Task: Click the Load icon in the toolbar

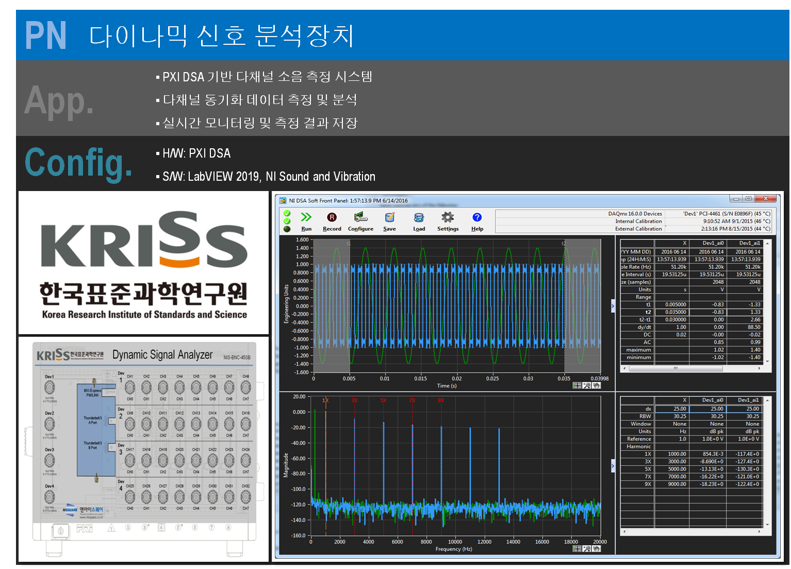Action: click(419, 218)
